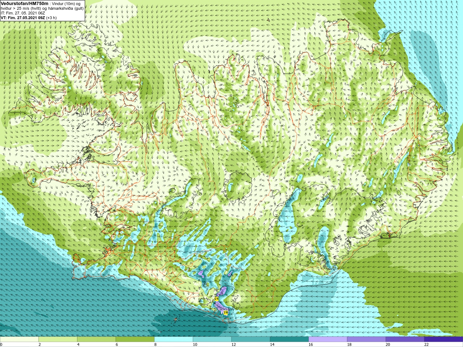Screen dimensions: 463x347
Task: Click the 'Vindur (10m) og' text in the header
Action: click(66, 4)
